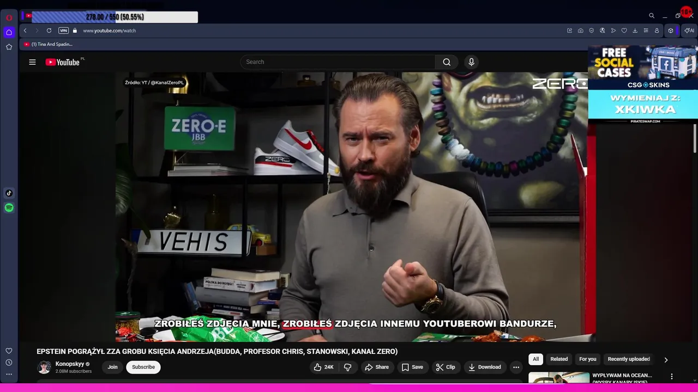Open browser downloads arrow icon
698x392 pixels.
click(x=635, y=30)
